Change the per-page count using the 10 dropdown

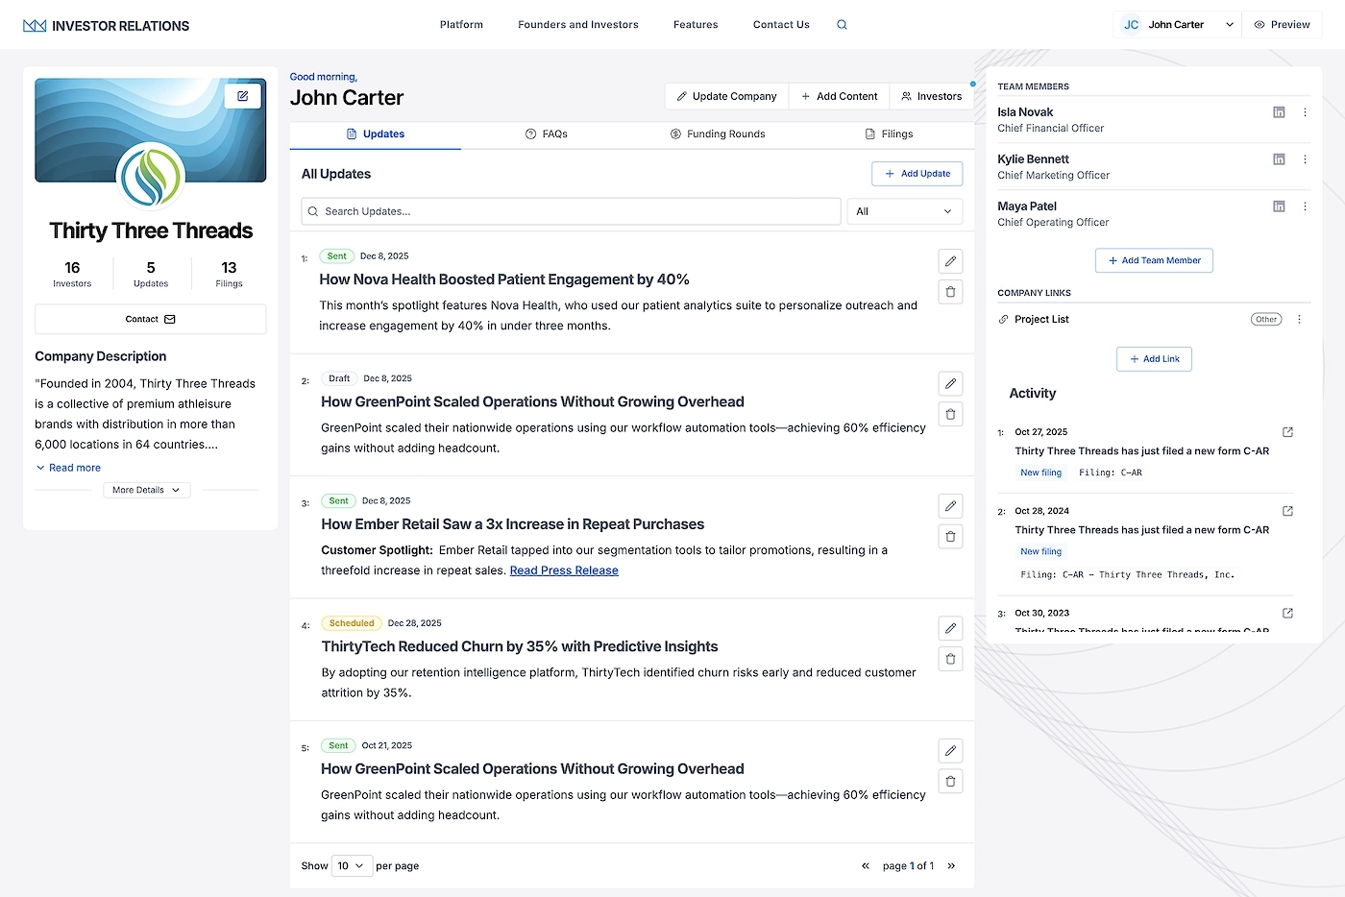(352, 865)
